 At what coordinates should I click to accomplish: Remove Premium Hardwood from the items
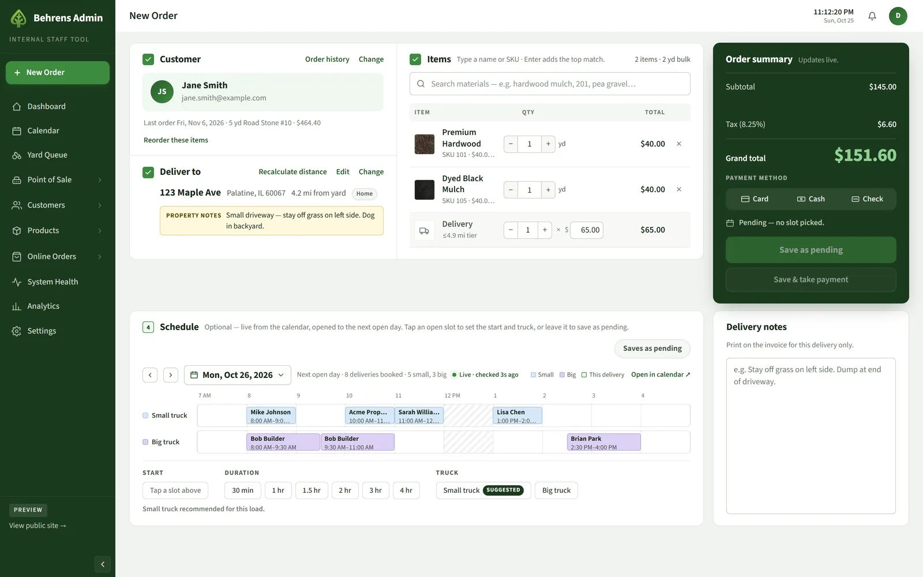coord(679,144)
